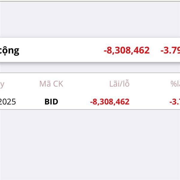This screenshot has width=180, height=180.
Task: Click the truncated %lã column header
Action: coord(175,84)
